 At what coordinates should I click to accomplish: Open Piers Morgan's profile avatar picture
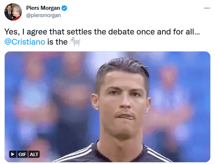pos(13,12)
